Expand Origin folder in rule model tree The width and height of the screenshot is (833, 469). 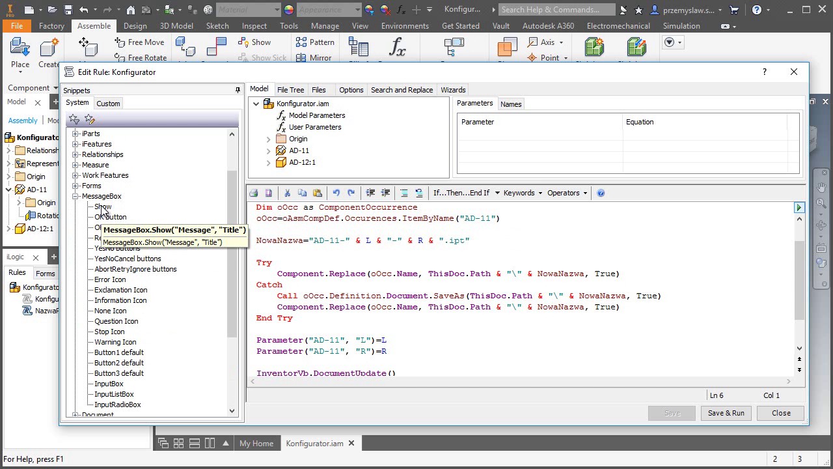[268, 139]
